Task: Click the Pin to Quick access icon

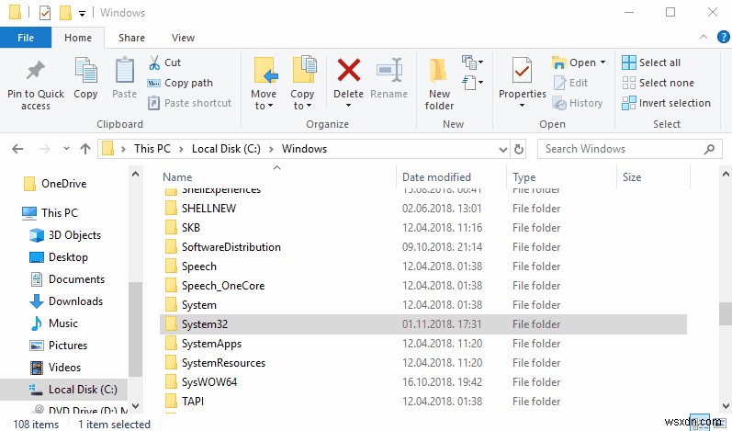Action: click(36, 71)
